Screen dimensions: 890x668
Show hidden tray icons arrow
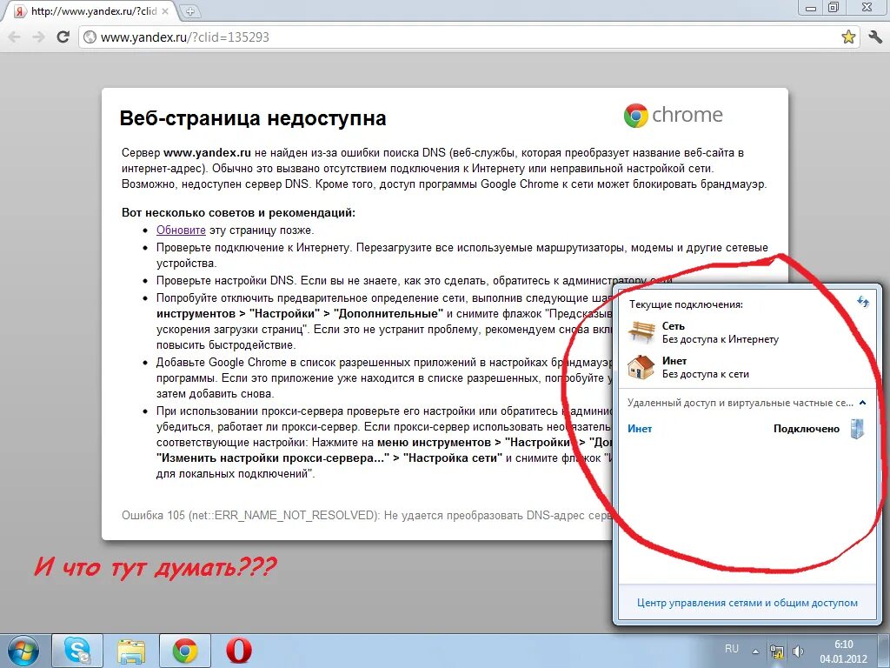[x=755, y=651]
